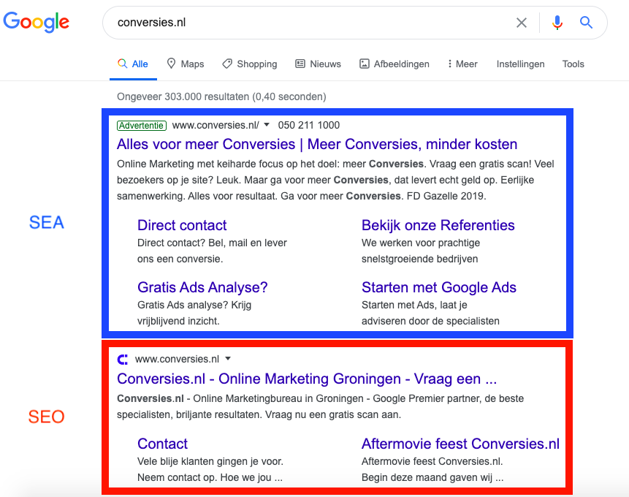Open the Afbeeldingen tab
This screenshot has height=497, width=629.
tap(394, 64)
